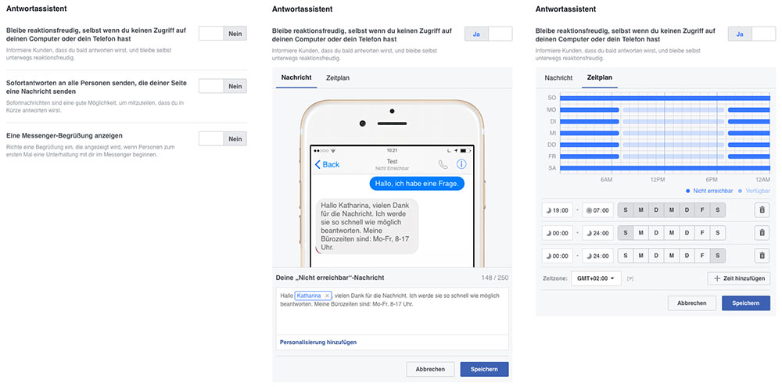The width and height of the screenshot is (782, 387).
Task: Click the Nicht erreichbar message text field
Action: (x=392, y=311)
